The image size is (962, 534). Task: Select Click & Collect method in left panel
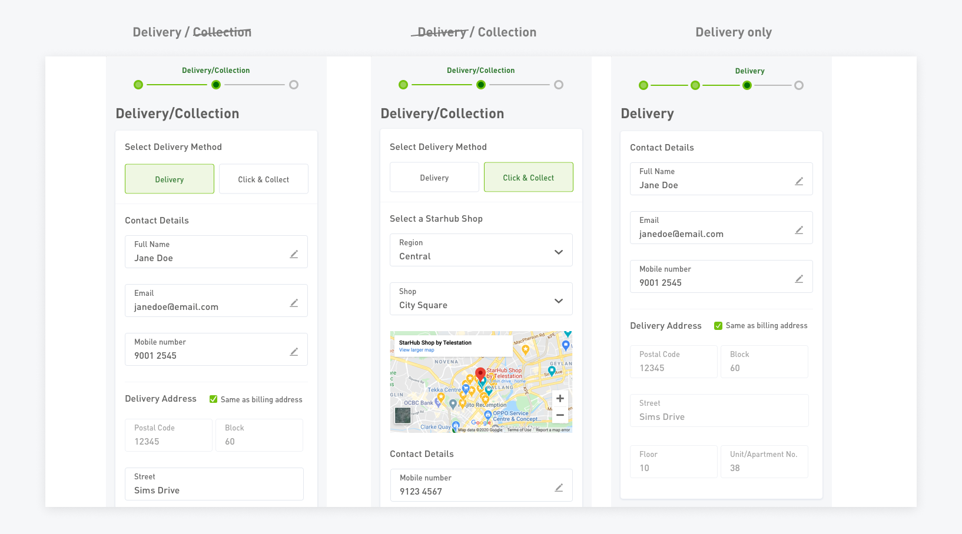(x=263, y=179)
